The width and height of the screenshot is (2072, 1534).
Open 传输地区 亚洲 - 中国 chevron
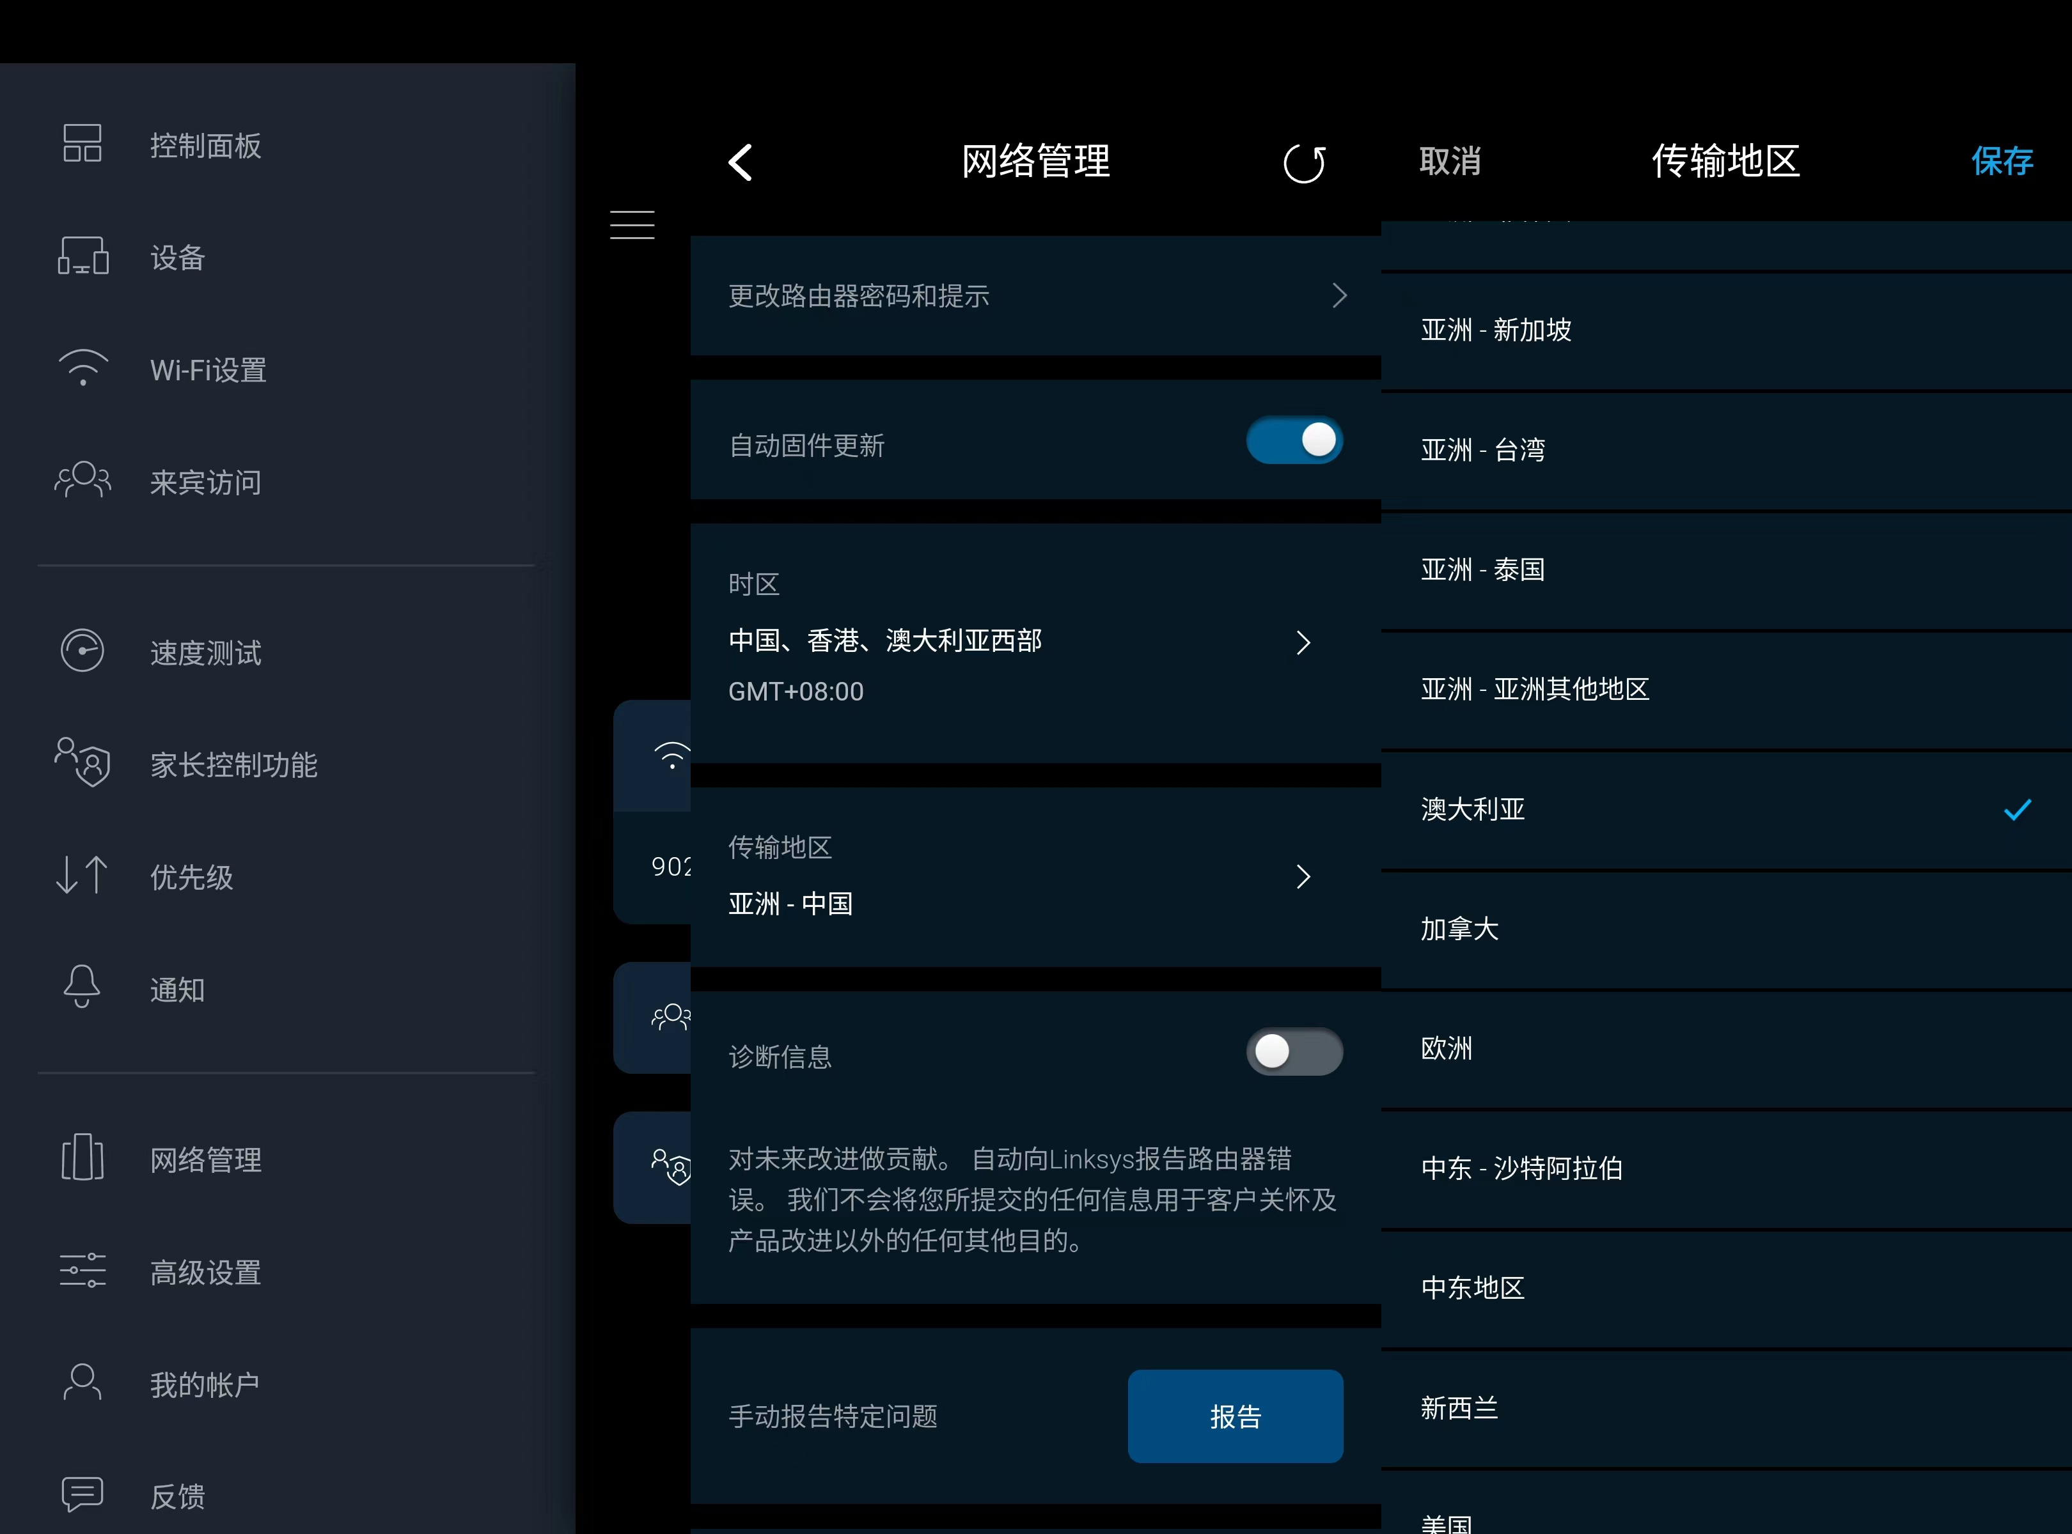click(1303, 876)
